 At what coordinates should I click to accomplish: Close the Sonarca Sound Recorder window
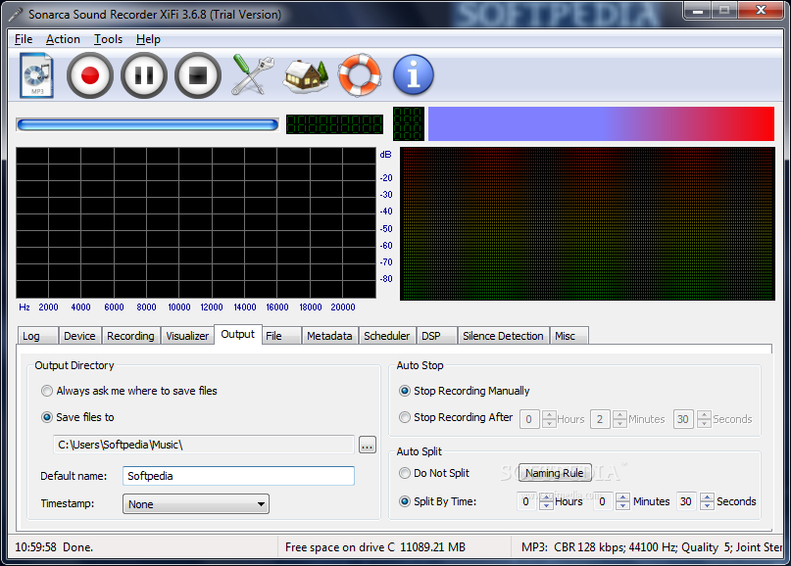click(x=761, y=10)
